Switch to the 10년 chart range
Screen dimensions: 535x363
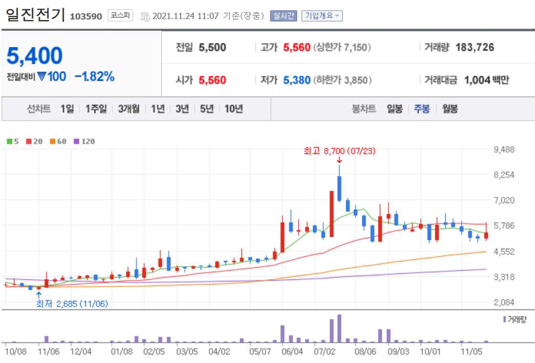233,109
